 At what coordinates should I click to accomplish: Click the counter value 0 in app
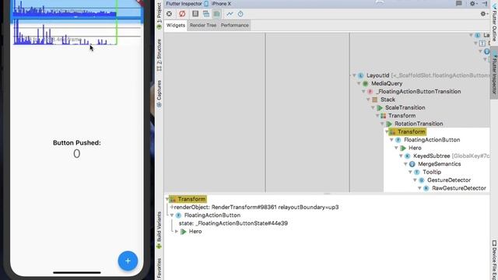point(76,154)
